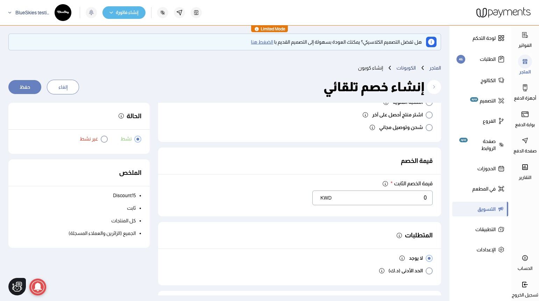Click the KWD currency label in input
Image resolution: width=539 pixels, height=301 pixels.
[x=326, y=198]
